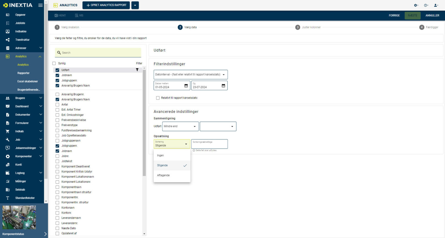
Task: Open Formularer sidebar icon
Action: click(x=8, y=123)
